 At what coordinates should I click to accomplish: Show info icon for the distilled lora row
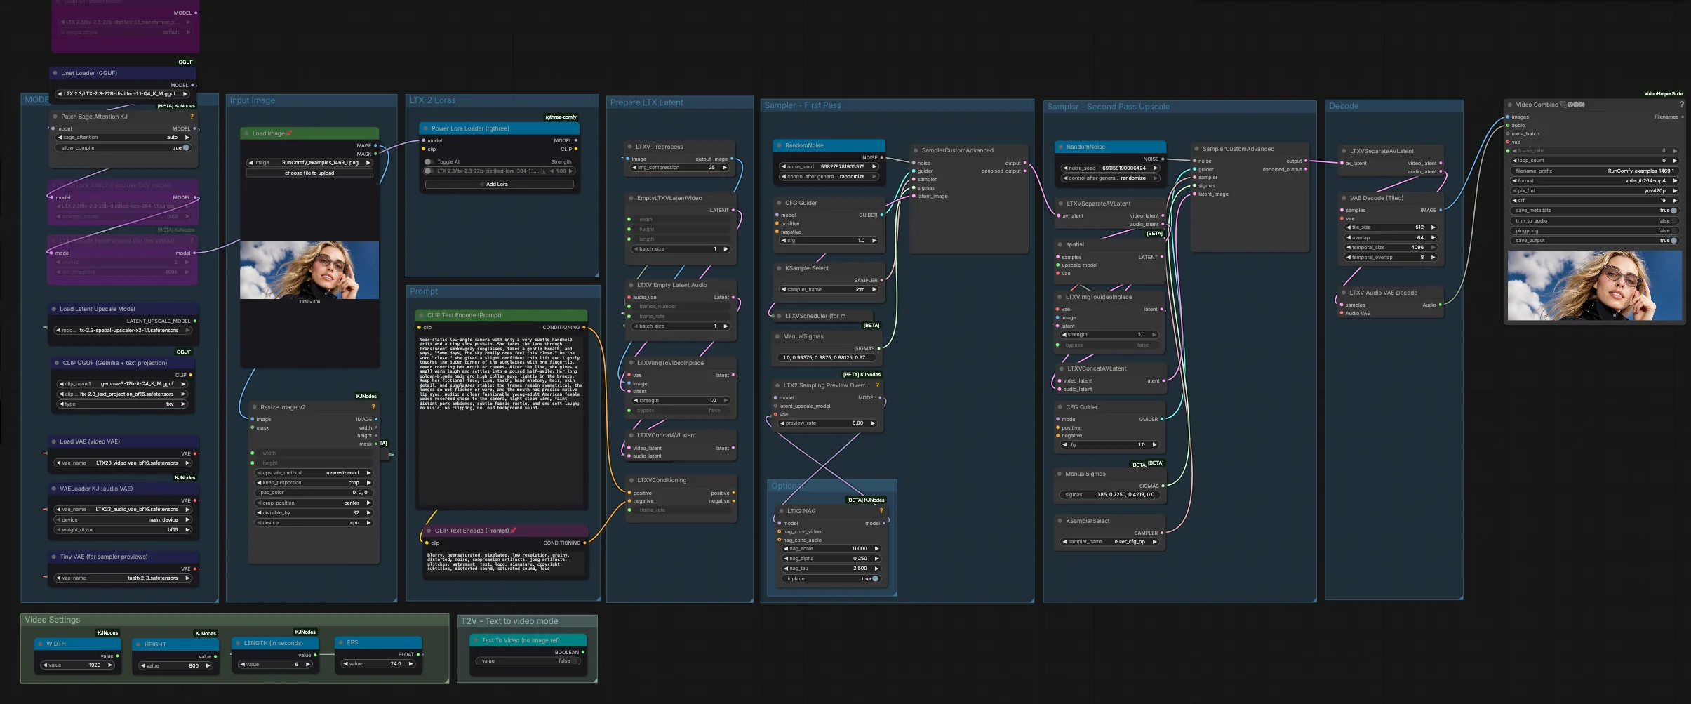tap(544, 171)
